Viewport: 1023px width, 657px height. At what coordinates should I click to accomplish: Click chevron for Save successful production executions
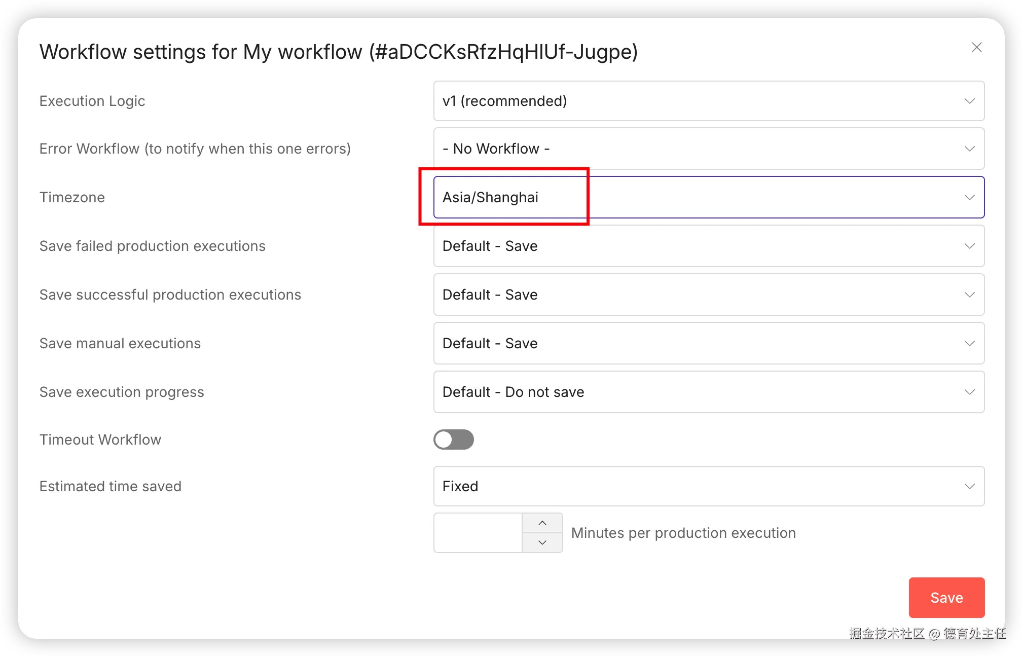[969, 295]
